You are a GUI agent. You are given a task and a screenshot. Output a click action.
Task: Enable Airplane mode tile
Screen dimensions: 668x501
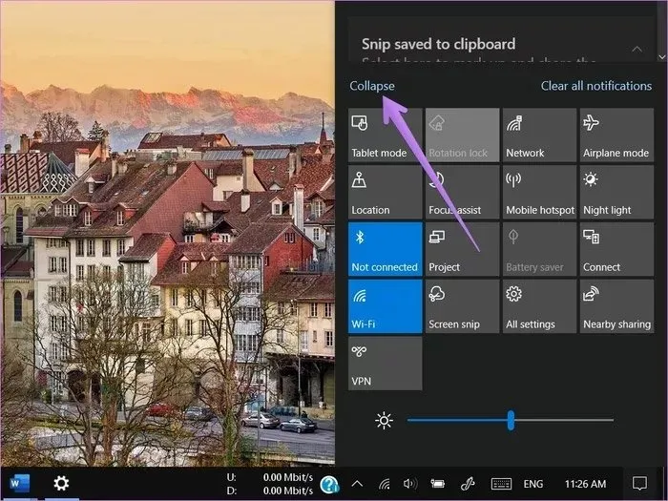pos(616,136)
